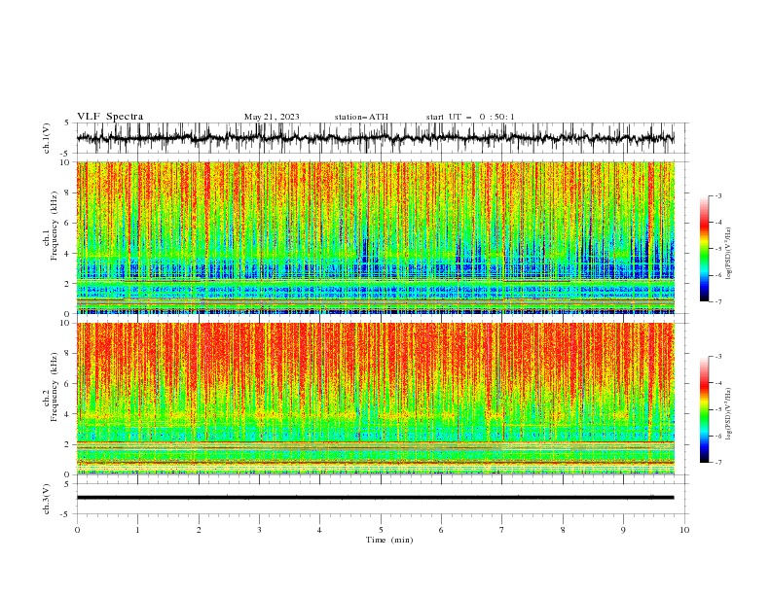771x595 pixels.
Task: Click the "-4" tick on the ch.2 colorbar
Action: pyautogui.click(x=717, y=383)
